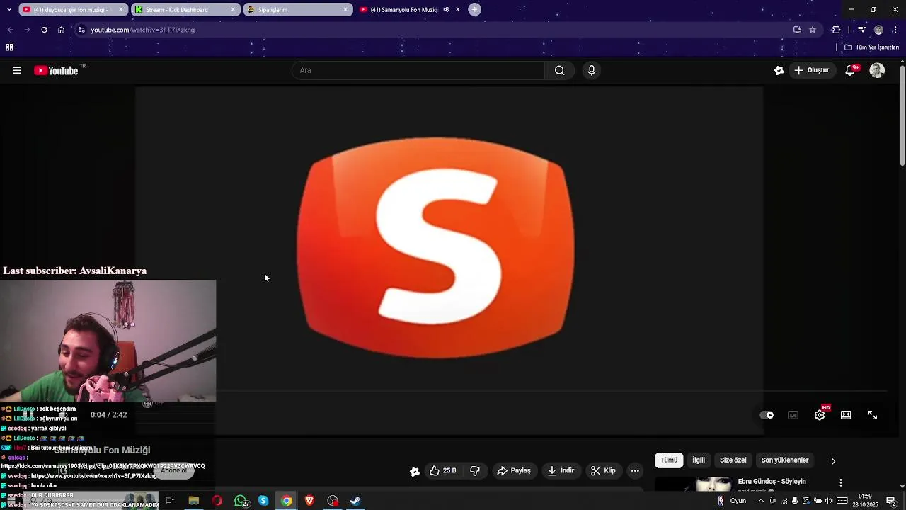
Task: Open the apps grid shortcut in bookmarks bar
Action: click(9, 47)
